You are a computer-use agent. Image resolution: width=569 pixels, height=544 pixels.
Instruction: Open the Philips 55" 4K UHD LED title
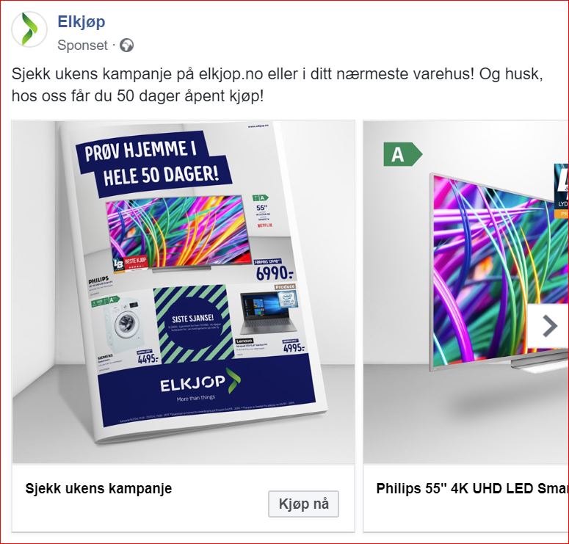473,488
